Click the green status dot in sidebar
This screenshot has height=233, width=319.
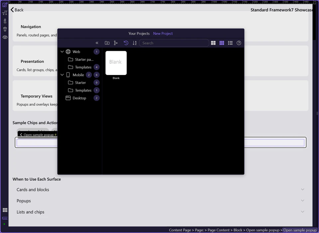[x=4, y=224]
